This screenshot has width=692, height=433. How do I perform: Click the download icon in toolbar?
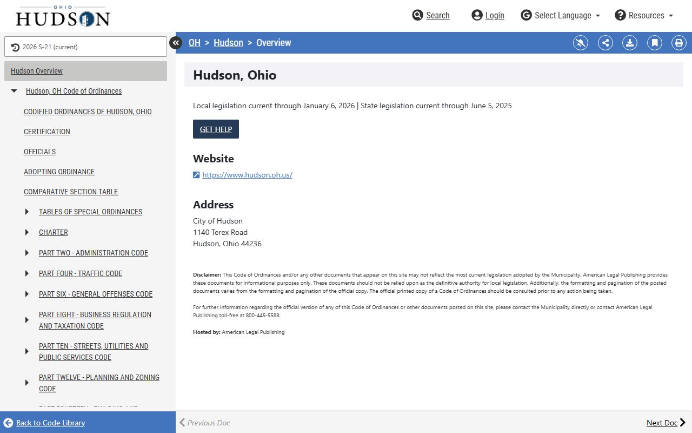coord(630,43)
